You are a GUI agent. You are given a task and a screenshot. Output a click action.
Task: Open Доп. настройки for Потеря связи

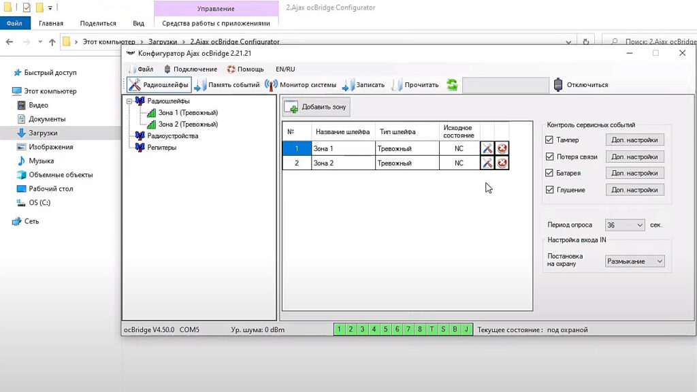point(634,157)
